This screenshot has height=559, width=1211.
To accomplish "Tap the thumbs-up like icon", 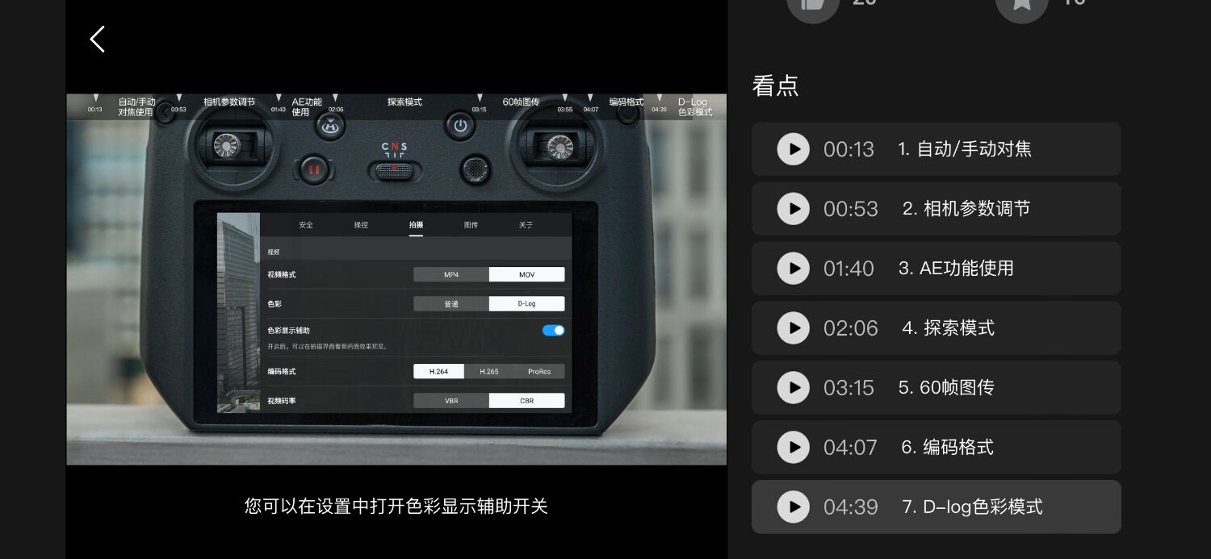I will click(x=813, y=5).
